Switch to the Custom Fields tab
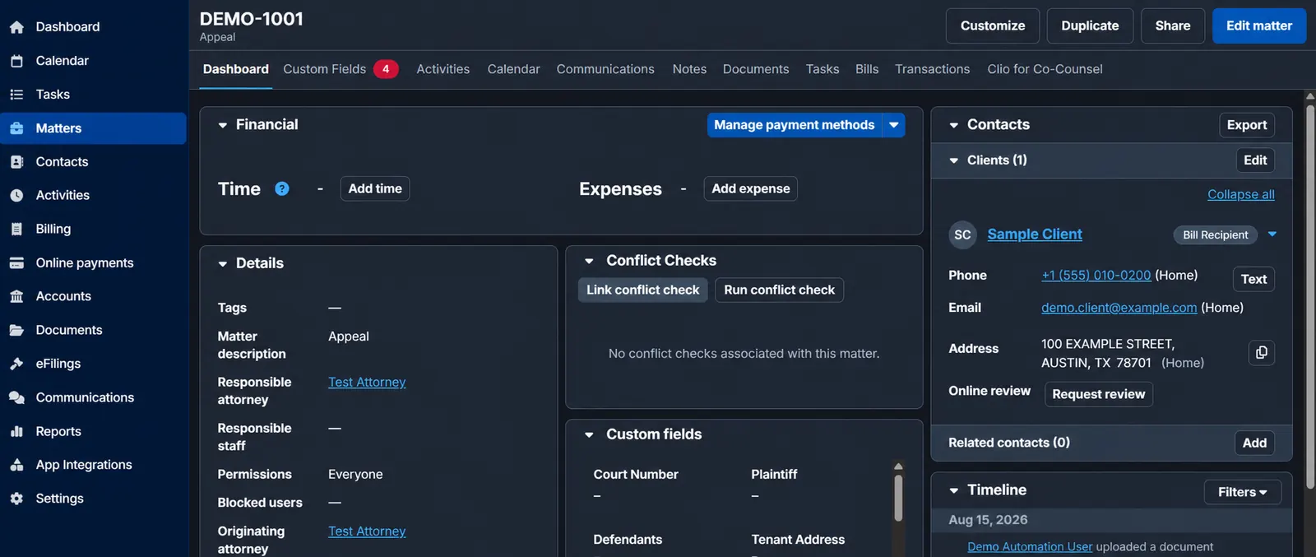 point(325,69)
